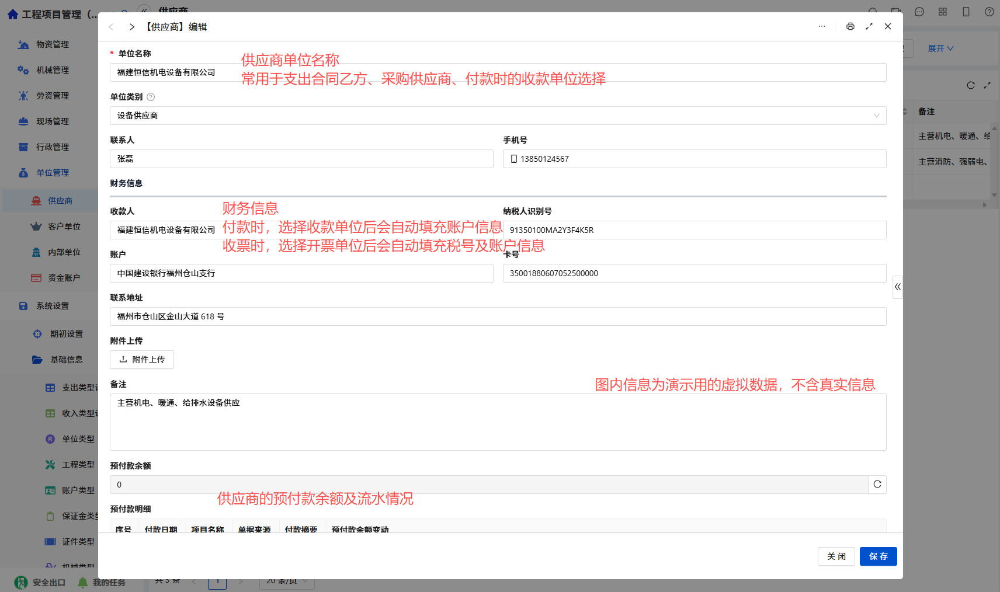Click the 劳资管理 sidebar icon
Viewport: 1000px width, 592px height.
23,96
